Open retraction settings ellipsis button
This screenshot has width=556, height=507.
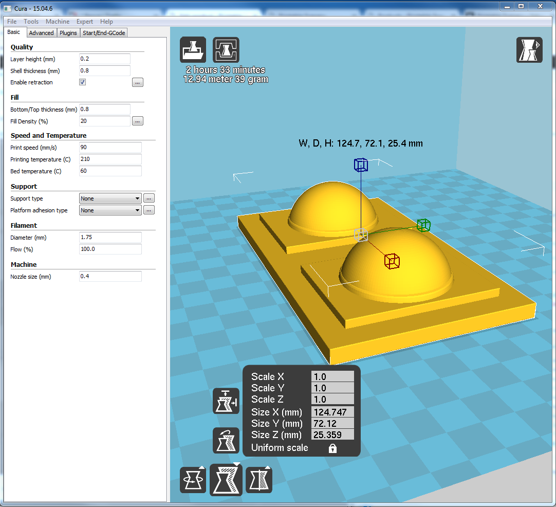(137, 82)
